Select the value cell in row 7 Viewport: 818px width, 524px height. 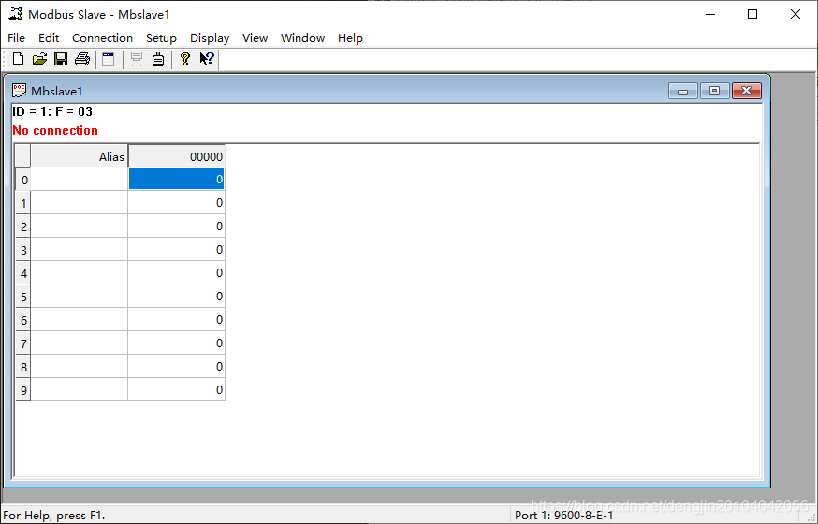[176, 343]
